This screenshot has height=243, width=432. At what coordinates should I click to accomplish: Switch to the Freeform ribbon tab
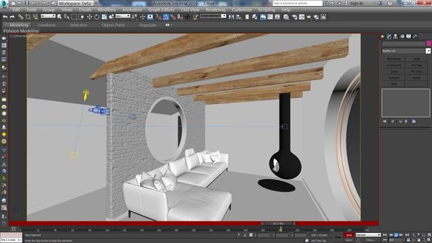pyautogui.click(x=47, y=25)
